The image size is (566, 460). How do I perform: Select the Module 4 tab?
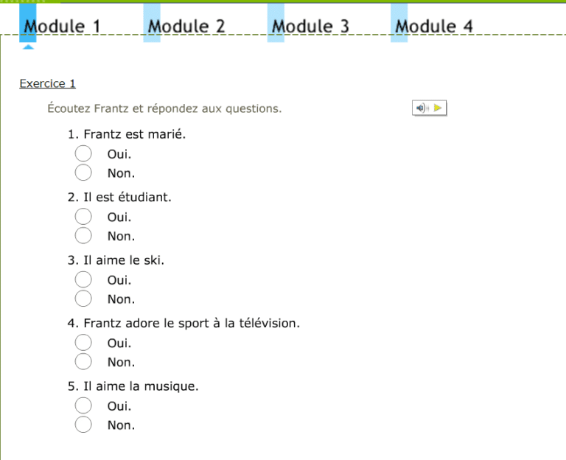(x=434, y=27)
